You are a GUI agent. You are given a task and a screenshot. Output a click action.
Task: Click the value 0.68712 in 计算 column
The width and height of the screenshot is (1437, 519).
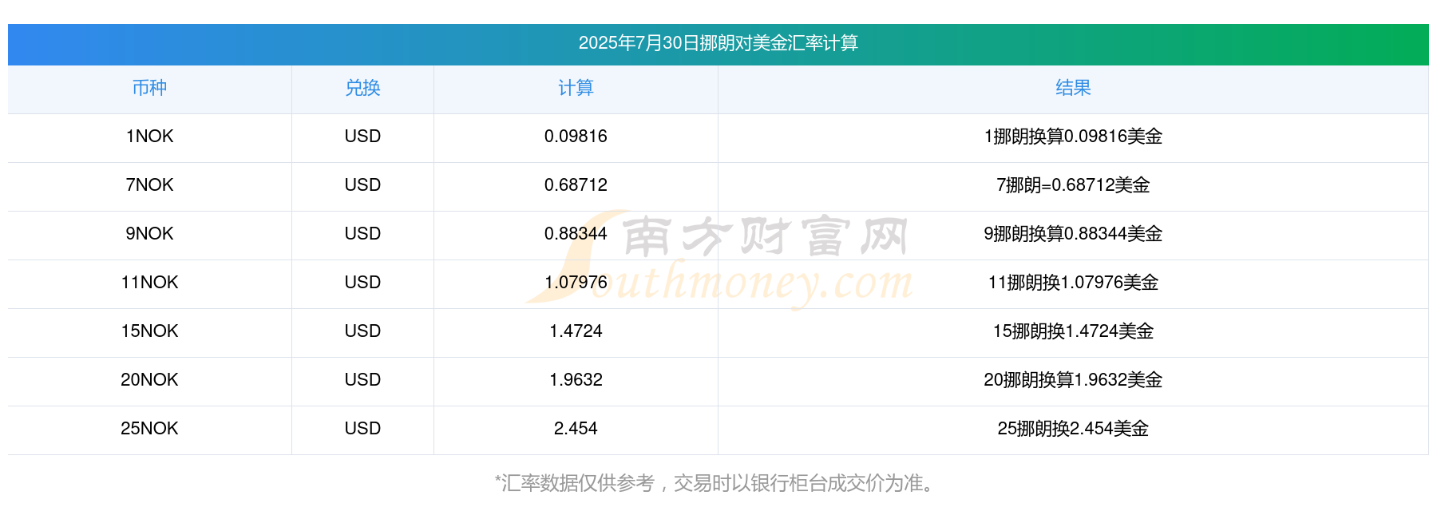pyautogui.click(x=576, y=185)
